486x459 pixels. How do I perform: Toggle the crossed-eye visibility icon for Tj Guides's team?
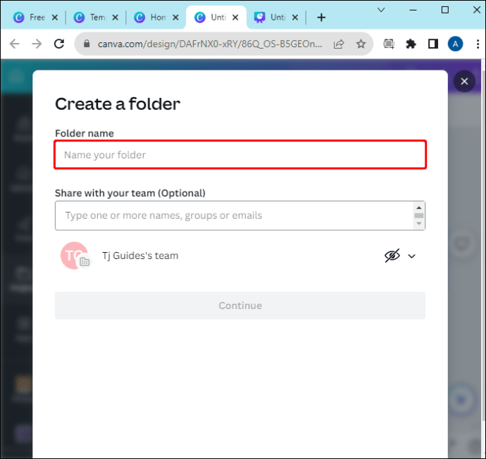[x=392, y=256]
